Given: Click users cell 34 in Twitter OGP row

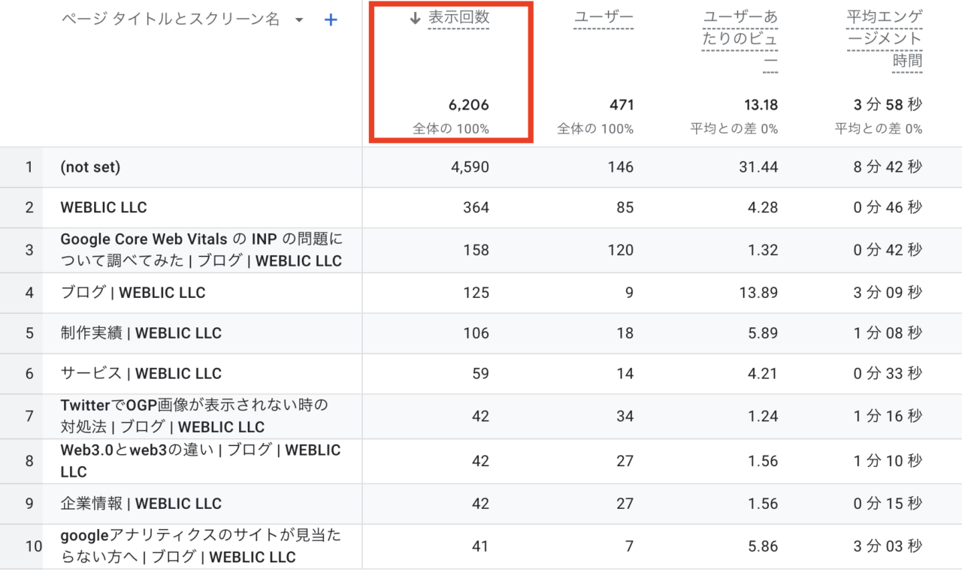Looking at the screenshot, I should (x=625, y=417).
